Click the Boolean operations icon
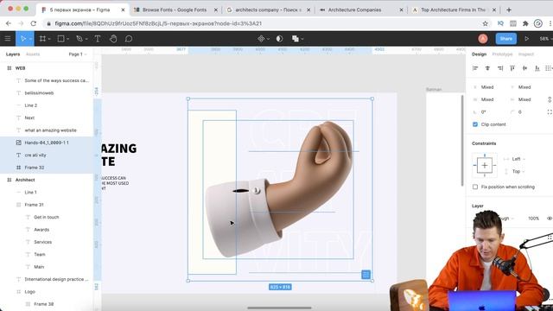 (296, 38)
